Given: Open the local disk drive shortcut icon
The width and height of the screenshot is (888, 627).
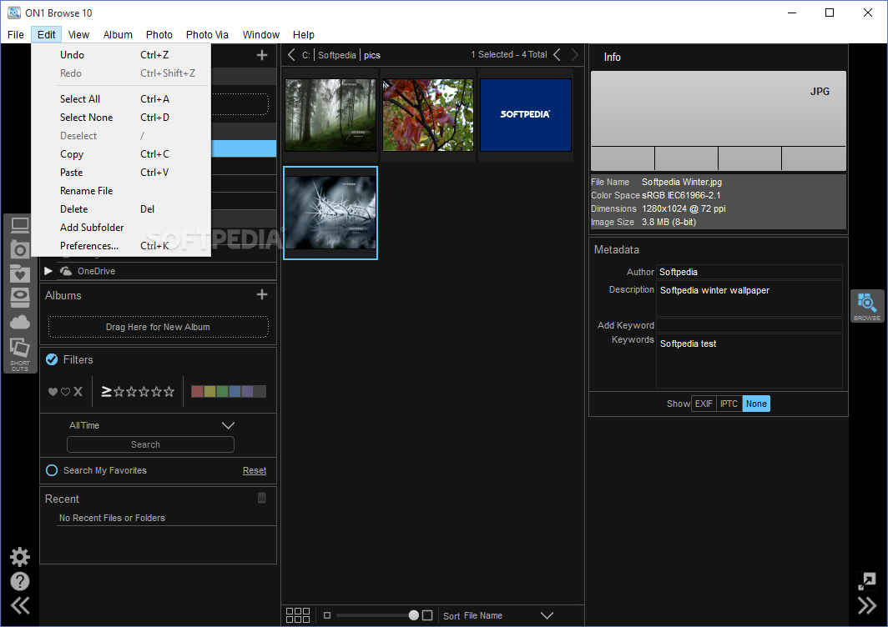Looking at the screenshot, I should click(x=20, y=297).
